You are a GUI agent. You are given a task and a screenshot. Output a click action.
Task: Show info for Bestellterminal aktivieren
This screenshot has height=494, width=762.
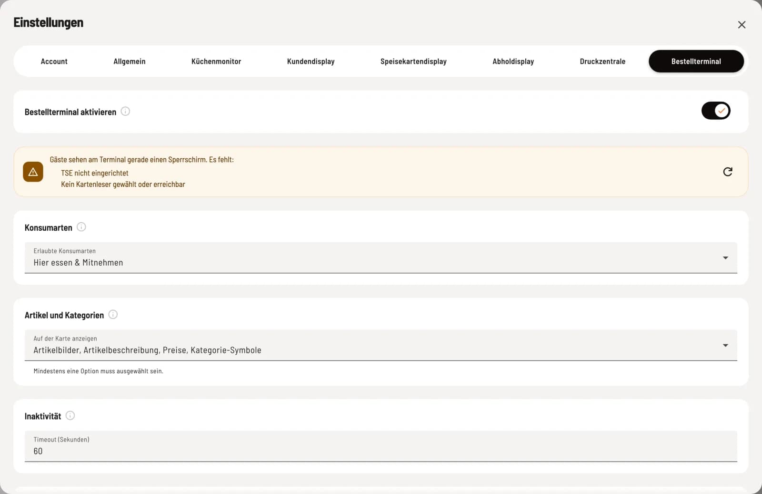coord(125,112)
